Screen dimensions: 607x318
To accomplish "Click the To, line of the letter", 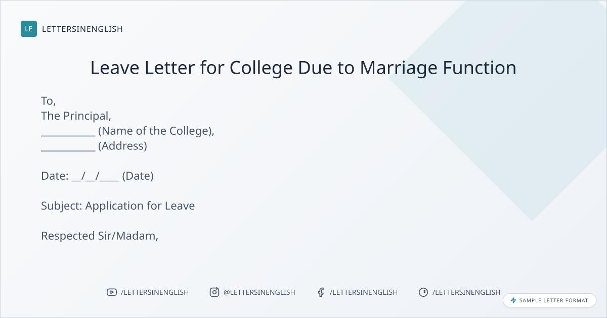I will coord(48,101).
